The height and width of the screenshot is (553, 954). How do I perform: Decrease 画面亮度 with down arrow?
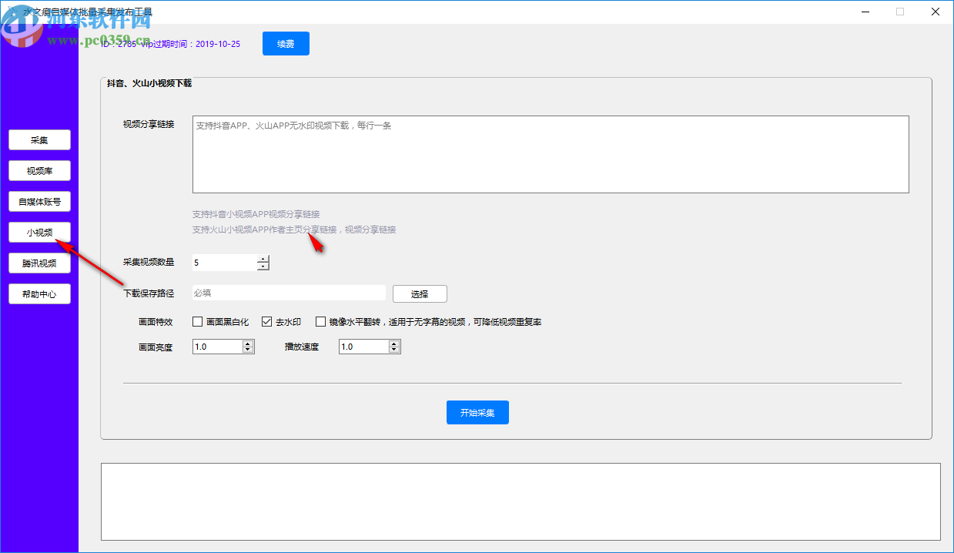pos(248,350)
